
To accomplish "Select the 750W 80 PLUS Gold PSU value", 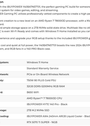I will (41, 80).
